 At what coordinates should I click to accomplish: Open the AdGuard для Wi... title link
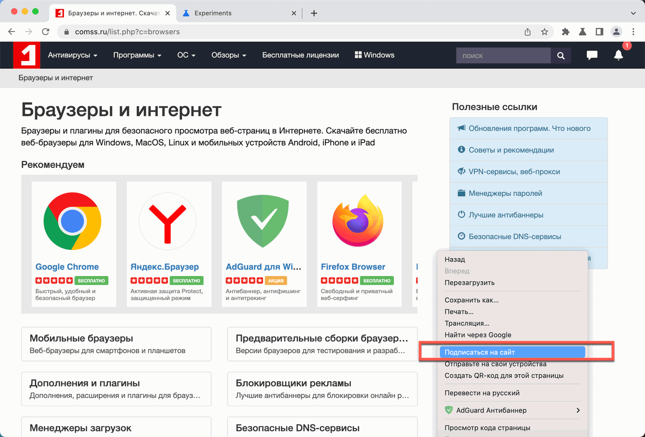point(264,267)
